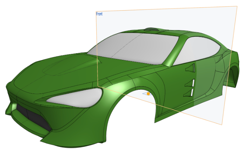Select the gray headlight surface
This screenshot has width=244, height=151.
[75, 96]
